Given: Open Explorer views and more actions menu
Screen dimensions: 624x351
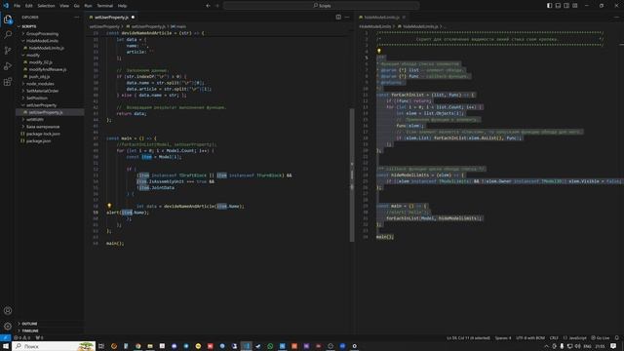Looking at the screenshot, I should point(76,18).
